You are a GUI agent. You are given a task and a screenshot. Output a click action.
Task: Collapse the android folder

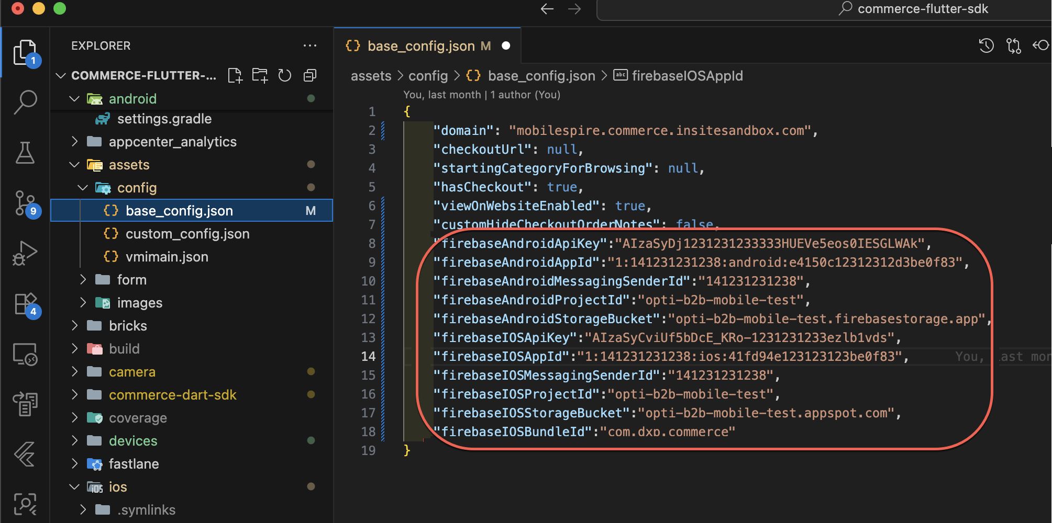point(74,99)
